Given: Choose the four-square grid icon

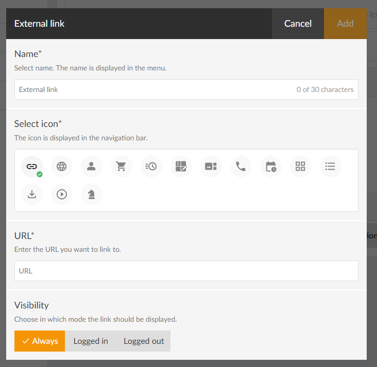Looking at the screenshot, I should click(x=301, y=167).
